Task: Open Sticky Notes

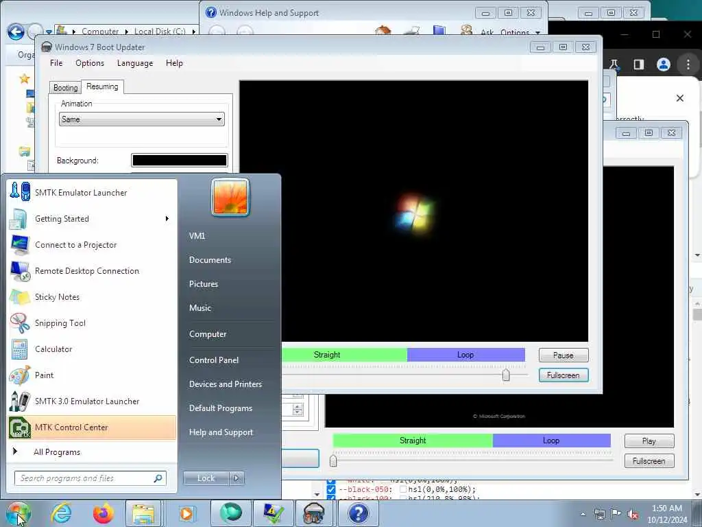Action: coord(92,296)
